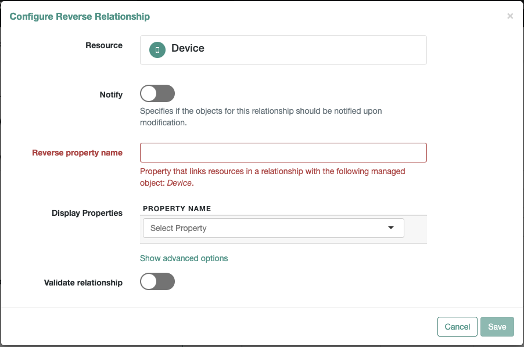Click the arrow inside the property selector

click(x=392, y=227)
